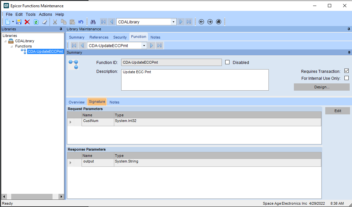352x207 pixels.
Task: Click the Libraries panel left scroll arrow
Action: [4, 196]
